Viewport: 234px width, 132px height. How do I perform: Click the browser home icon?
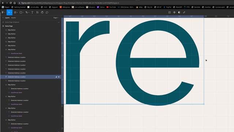tap(15, 3)
